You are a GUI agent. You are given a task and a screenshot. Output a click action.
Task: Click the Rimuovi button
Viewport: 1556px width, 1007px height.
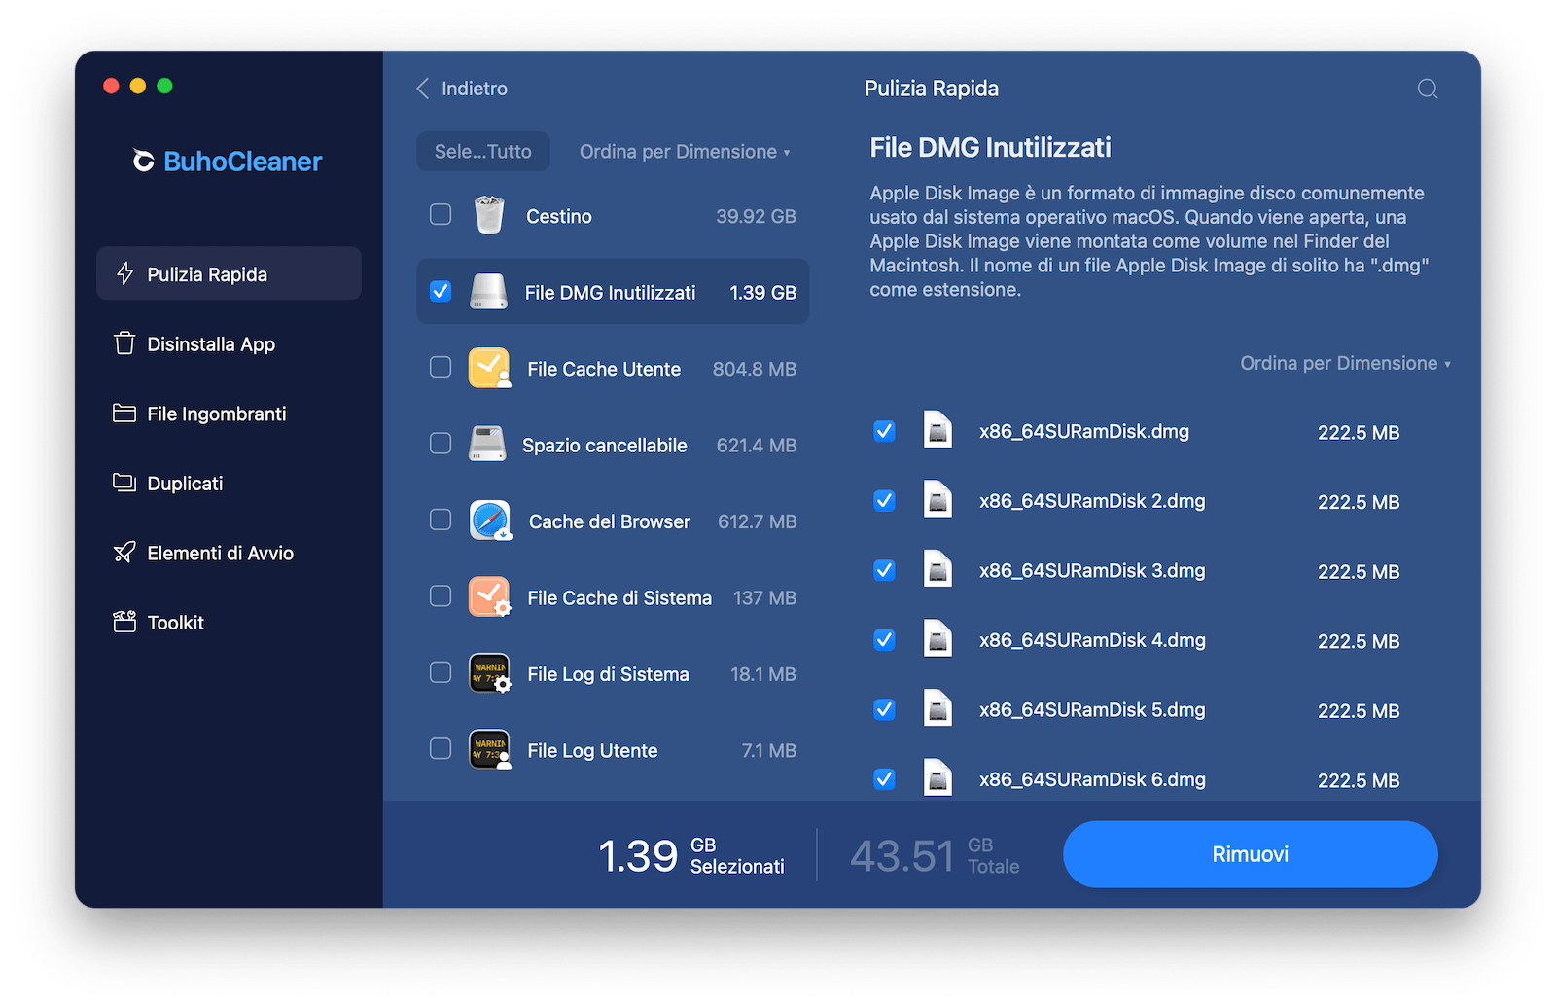click(x=1250, y=854)
